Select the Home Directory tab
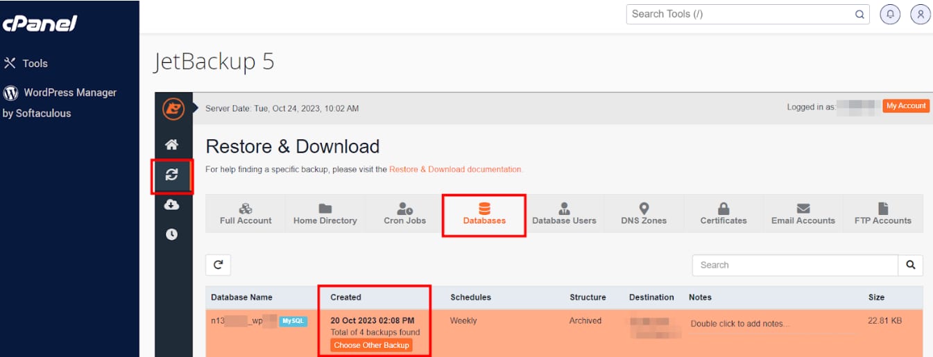Image resolution: width=933 pixels, height=357 pixels. 325,214
